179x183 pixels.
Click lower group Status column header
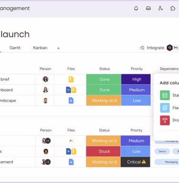pos(105,130)
